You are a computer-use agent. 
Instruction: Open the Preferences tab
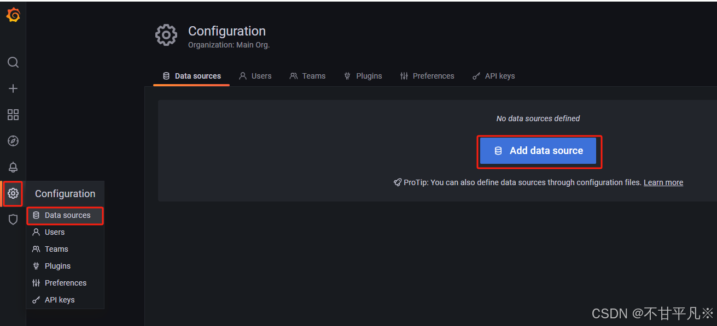427,76
